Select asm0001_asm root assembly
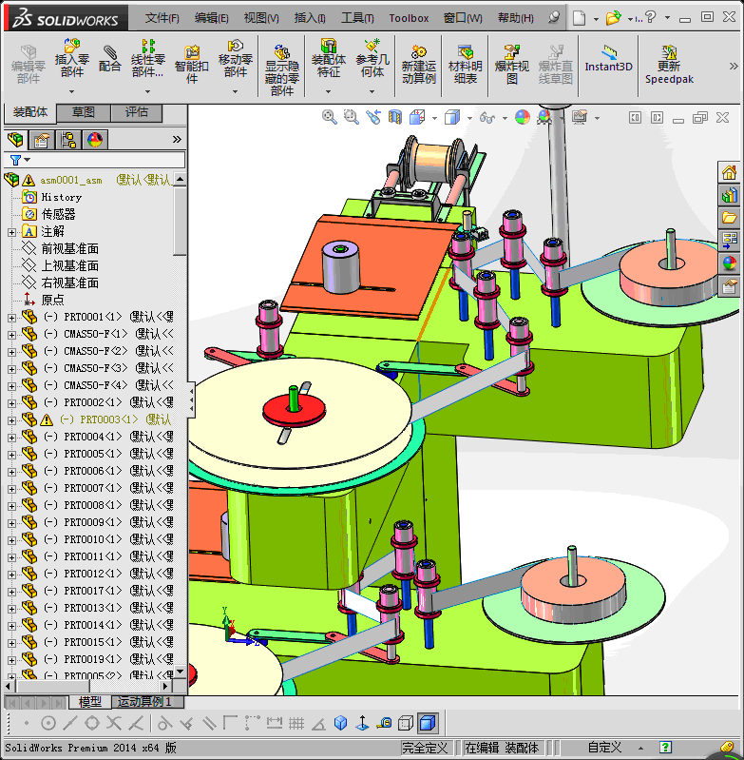The image size is (744, 760). [x=71, y=181]
